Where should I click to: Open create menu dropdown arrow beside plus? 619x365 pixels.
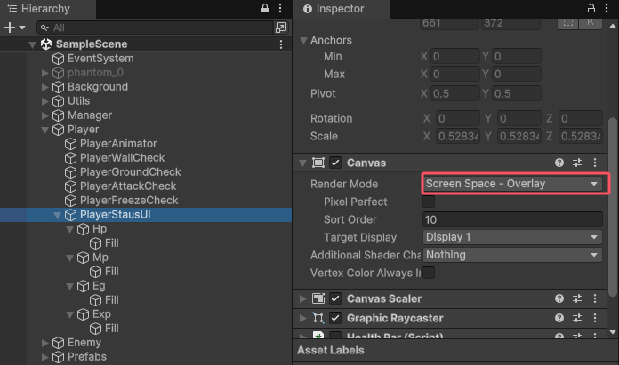[x=22, y=28]
